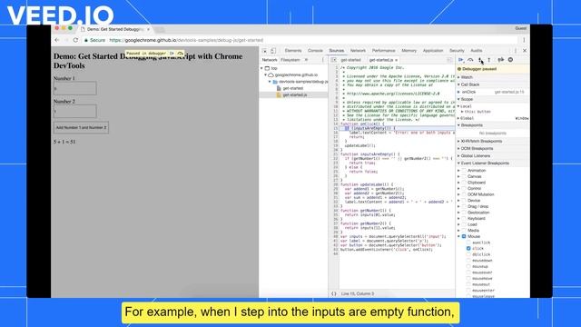Click the far-right editor pane toggle icon
The height and width of the screenshot is (327, 581).
(449, 60)
